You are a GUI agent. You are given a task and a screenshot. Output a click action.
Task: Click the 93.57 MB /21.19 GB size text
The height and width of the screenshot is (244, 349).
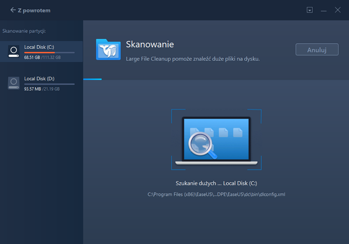coord(42,89)
